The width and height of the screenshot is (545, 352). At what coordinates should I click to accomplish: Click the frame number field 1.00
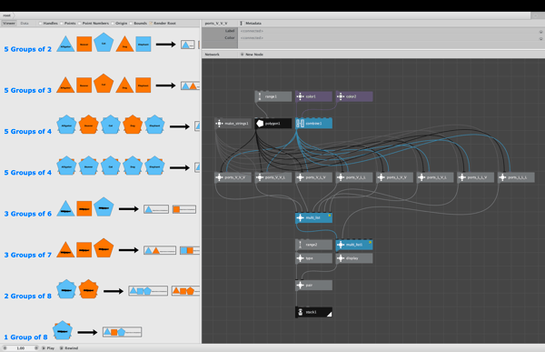click(21, 347)
